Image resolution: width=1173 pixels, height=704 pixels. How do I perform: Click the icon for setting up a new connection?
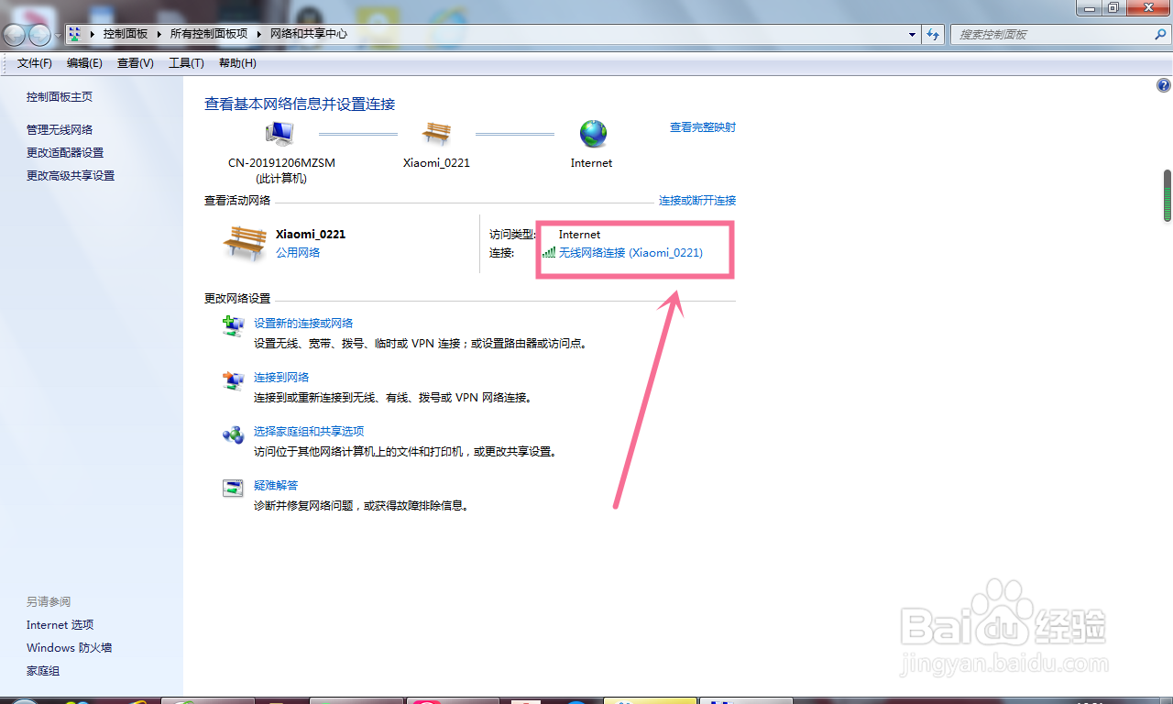(x=234, y=325)
